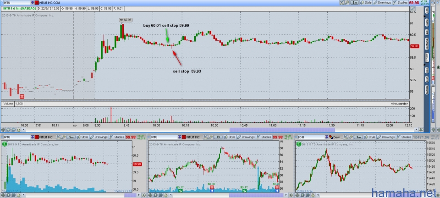440x198 pixels.
Task: Open Drawings menu of 5m INTU chart
Action: click(99, 137)
